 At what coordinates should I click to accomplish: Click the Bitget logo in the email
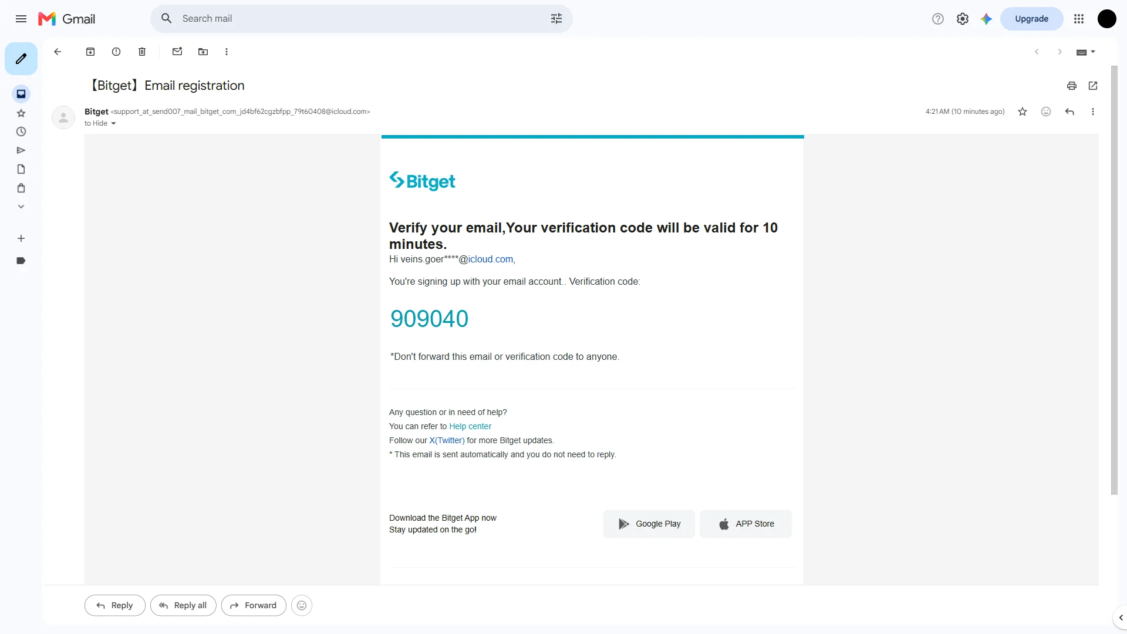pyautogui.click(x=422, y=181)
